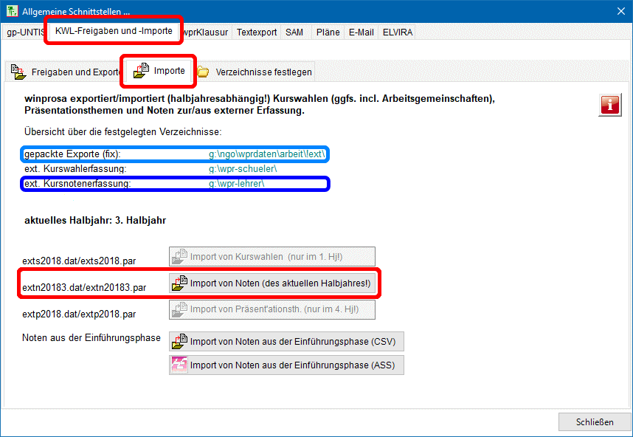This screenshot has width=633, height=437.
Task: Open the wprKlausur tab
Action: [208, 32]
